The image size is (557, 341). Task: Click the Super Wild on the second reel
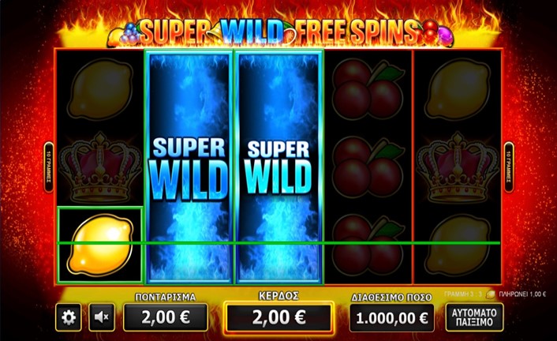(189, 167)
